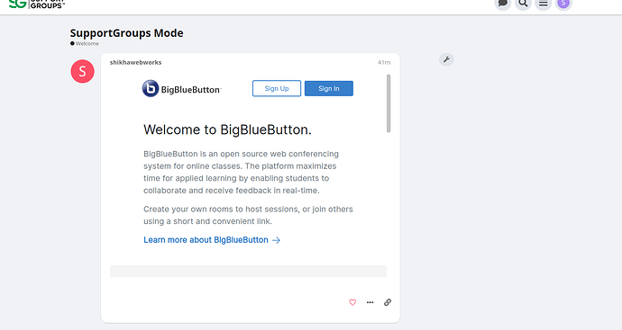The image size is (622, 330).
Task: Click the 41m post timestamp
Action: tap(384, 62)
